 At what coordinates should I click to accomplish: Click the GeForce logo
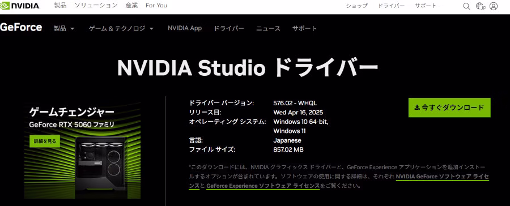coord(21,27)
